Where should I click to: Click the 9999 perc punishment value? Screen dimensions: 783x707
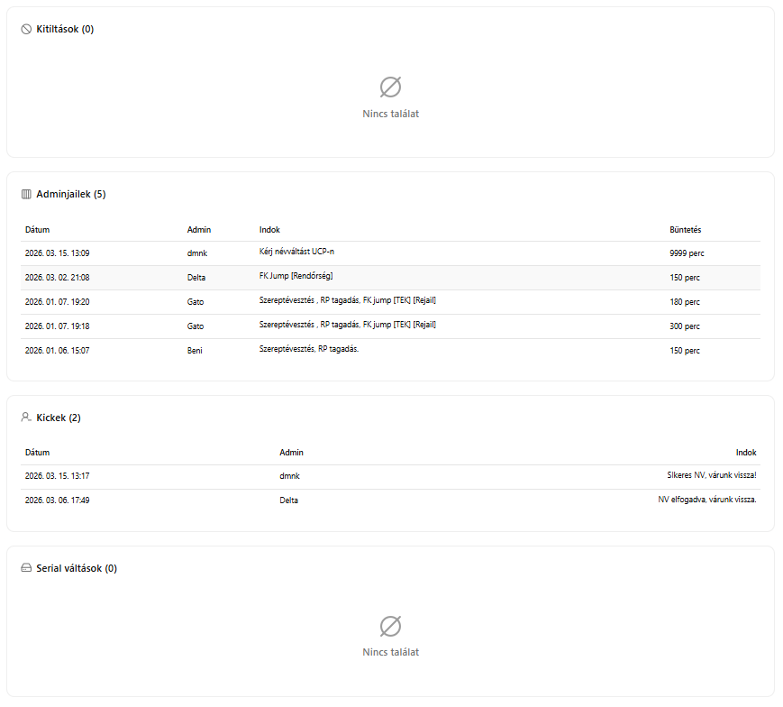tap(687, 253)
